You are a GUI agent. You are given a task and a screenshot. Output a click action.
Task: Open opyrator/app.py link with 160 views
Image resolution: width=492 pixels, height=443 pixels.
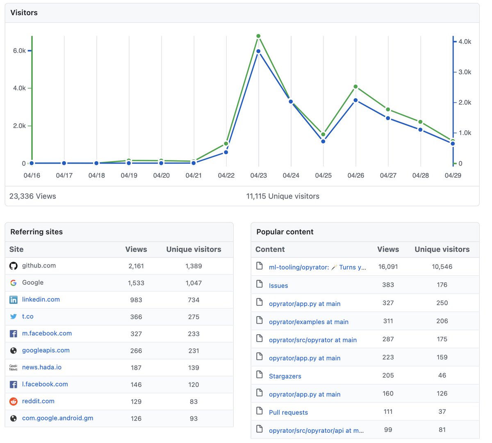tap(305, 394)
